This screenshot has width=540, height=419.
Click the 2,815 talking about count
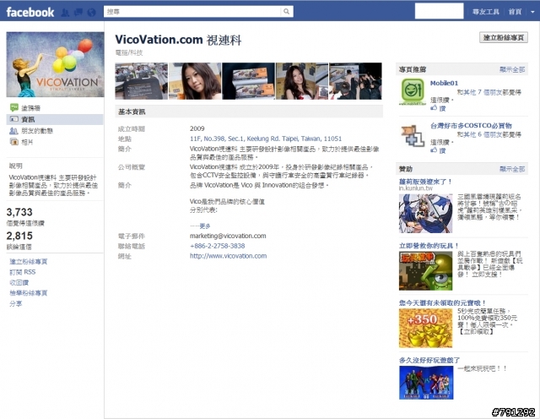[x=19, y=236]
